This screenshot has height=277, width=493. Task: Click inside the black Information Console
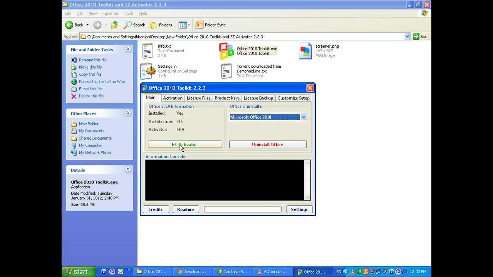point(225,180)
